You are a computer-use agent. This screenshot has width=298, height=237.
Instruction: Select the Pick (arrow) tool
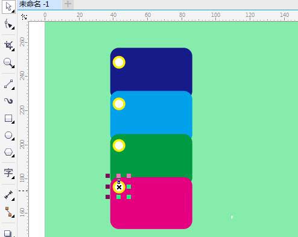8,7
